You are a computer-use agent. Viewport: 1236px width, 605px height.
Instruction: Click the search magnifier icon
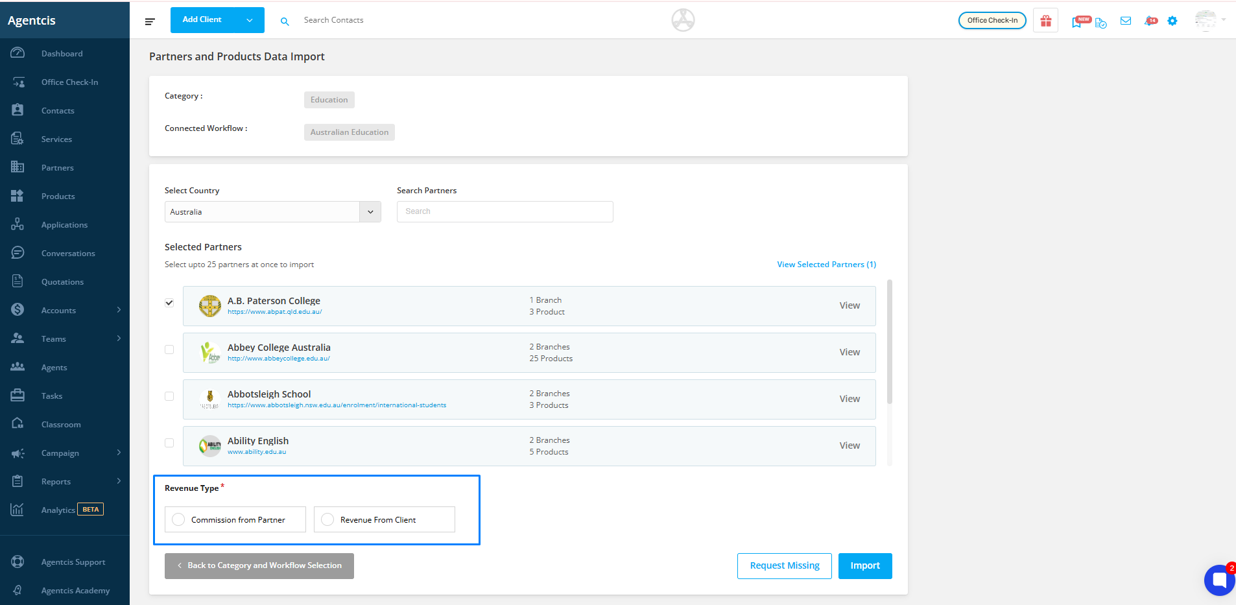pos(285,21)
